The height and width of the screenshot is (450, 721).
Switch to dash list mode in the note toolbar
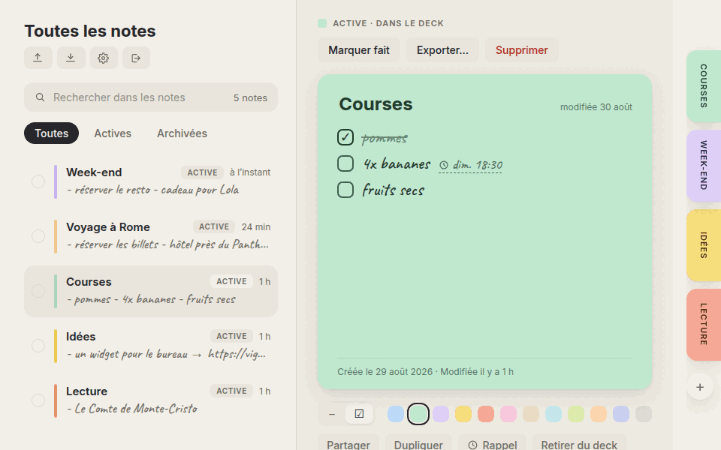332,414
